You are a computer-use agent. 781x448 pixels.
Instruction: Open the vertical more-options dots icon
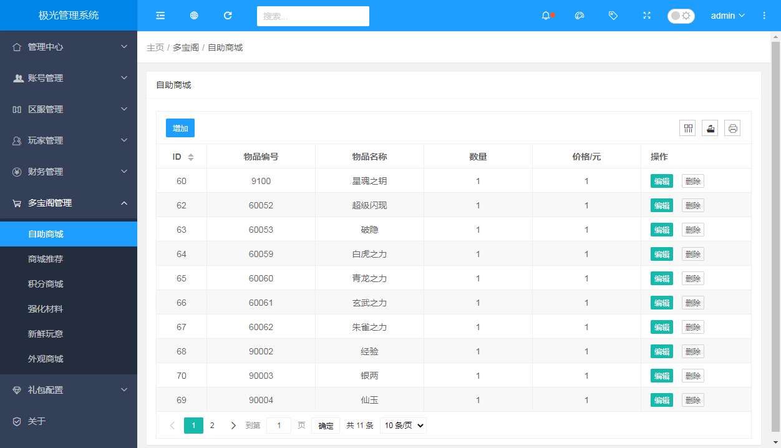point(764,16)
